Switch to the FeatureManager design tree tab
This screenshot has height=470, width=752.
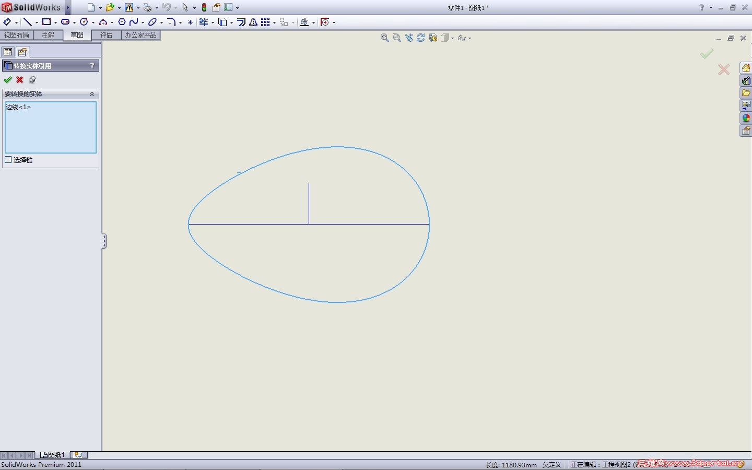8,52
